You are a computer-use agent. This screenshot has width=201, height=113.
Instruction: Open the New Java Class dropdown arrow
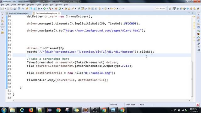click(62, 8)
